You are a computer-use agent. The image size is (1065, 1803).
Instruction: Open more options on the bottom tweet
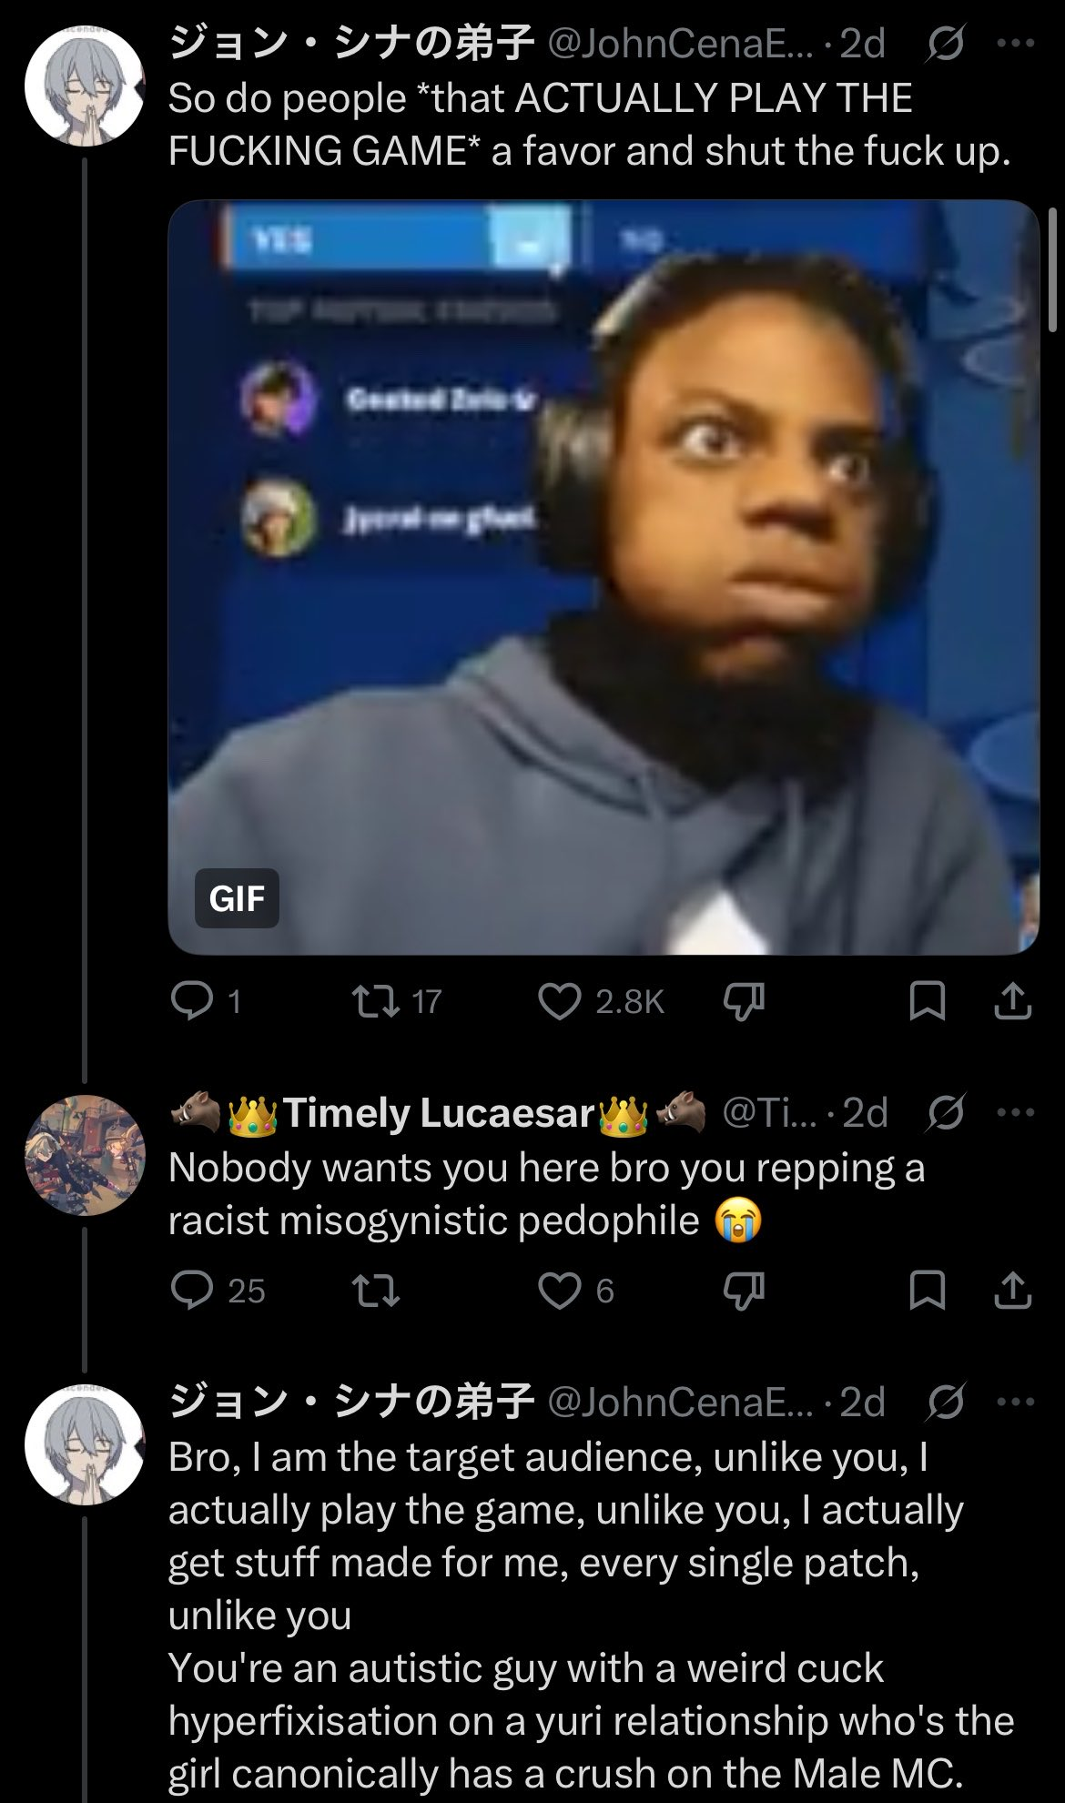tap(1016, 1402)
